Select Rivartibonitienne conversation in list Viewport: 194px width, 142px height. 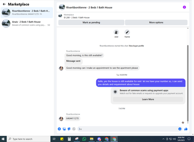click(x=27, y=12)
